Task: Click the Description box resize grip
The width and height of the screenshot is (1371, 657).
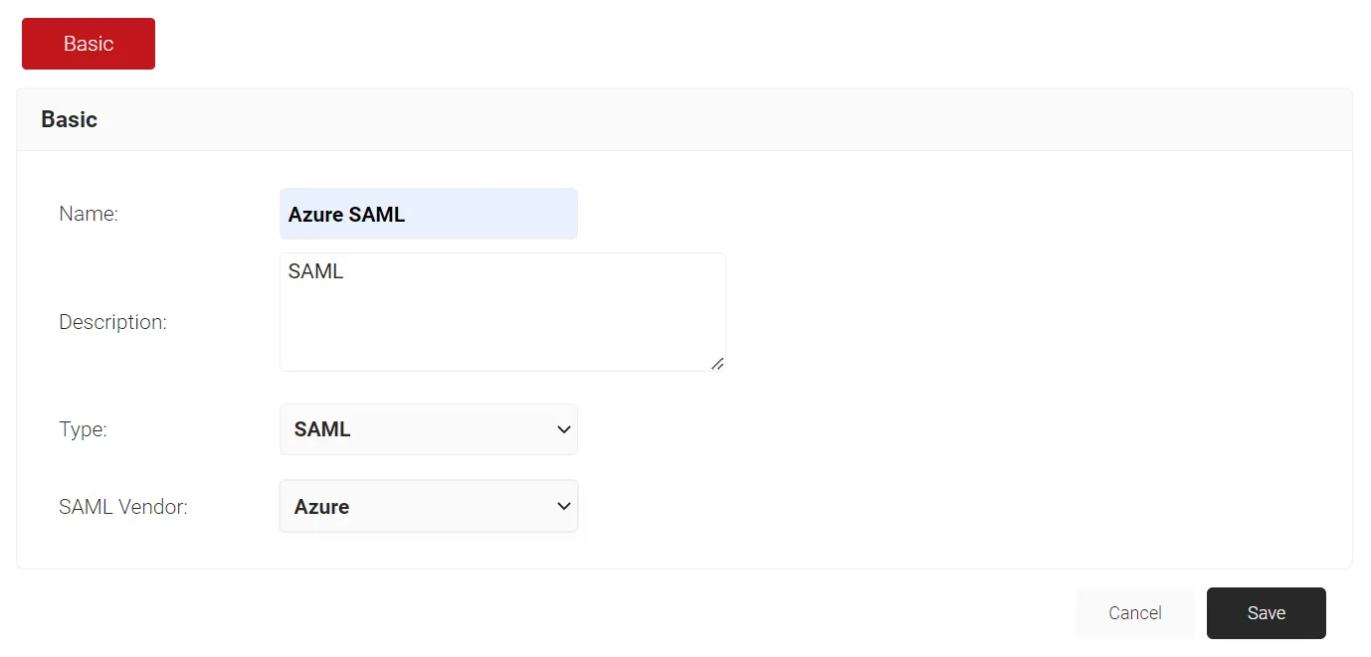Action: (x=717, y=364)
